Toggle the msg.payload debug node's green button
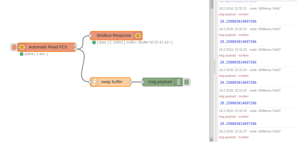This screenshot has width=297, height=142. (x=187, y=82)
